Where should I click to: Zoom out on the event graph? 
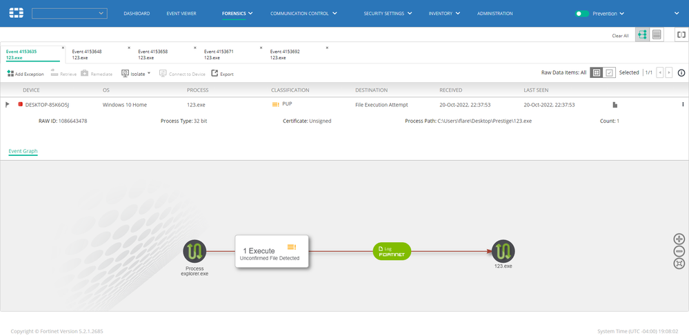click(x=679, y=252)
